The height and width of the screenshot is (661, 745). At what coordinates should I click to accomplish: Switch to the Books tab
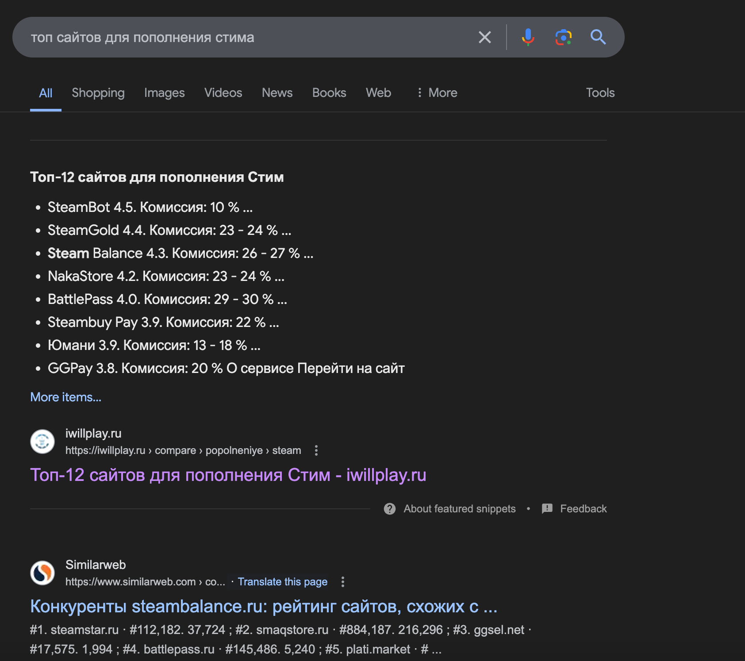(x=329, y=93)
